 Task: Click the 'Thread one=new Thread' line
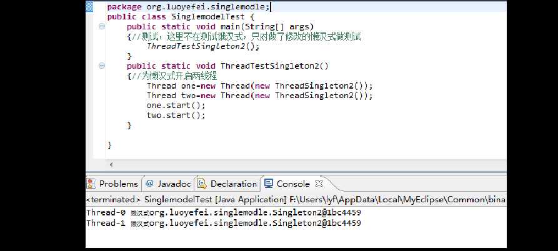tap(259, 86)
